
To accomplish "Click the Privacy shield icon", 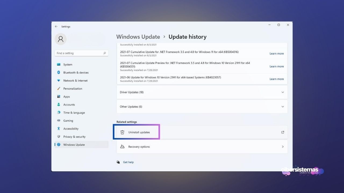I will coord(59,136).
